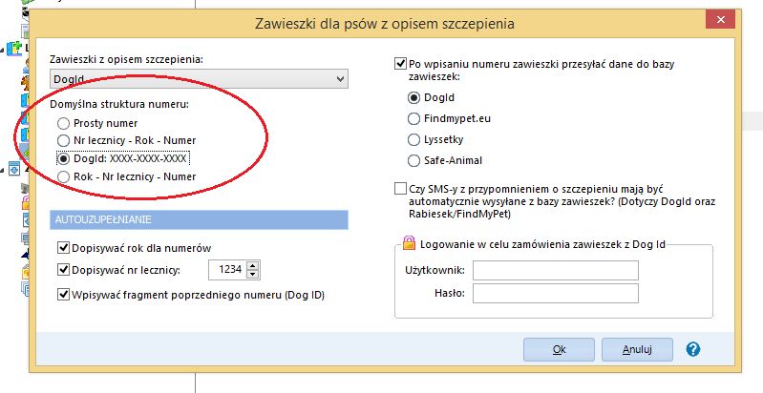Select Findmypet.eu as tag database

click(413, 118)
